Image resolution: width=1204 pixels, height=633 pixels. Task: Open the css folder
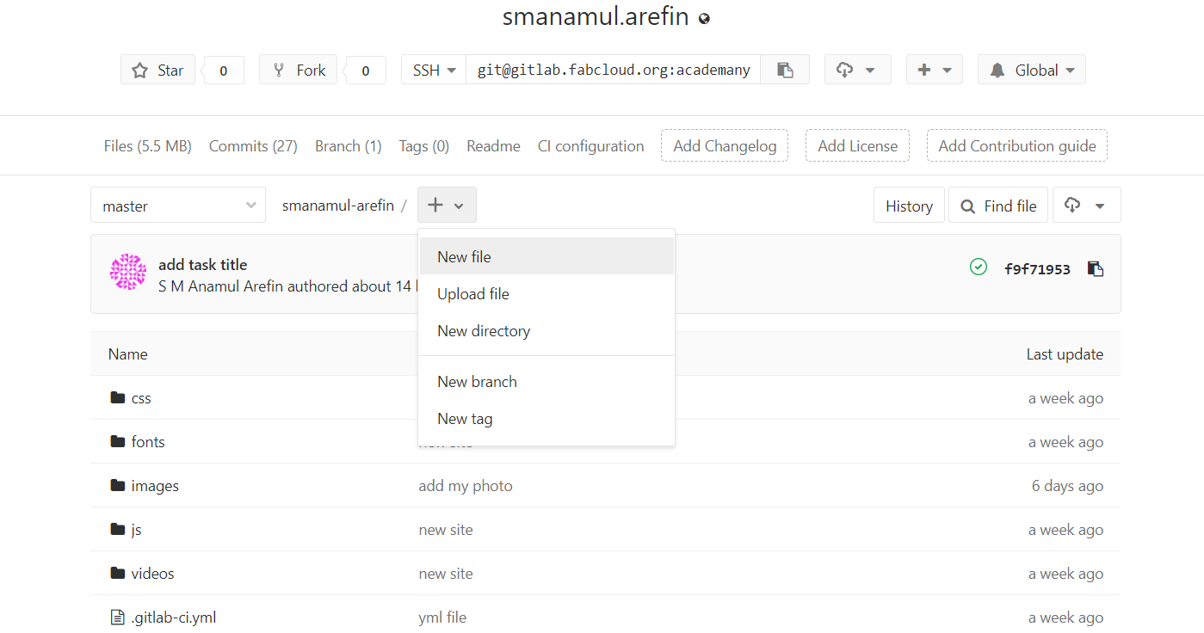140,398
